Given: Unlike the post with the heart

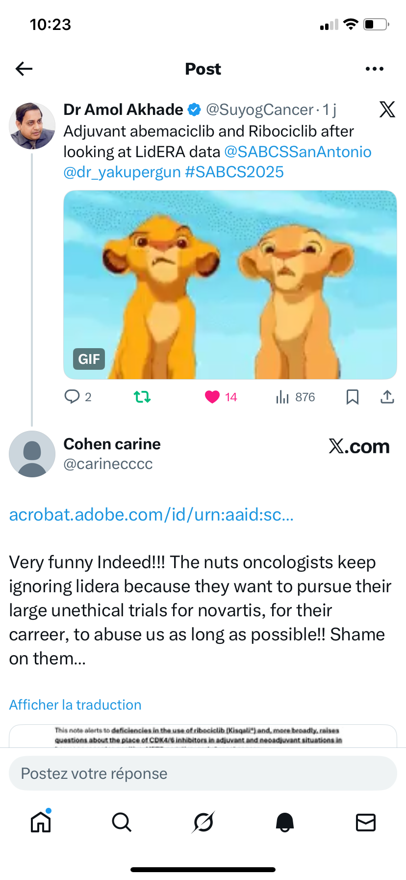Looking at the screenshot, I should click(x=212, y=397).
